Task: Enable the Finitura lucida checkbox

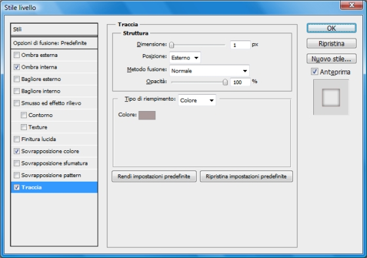Action: [16, 139]
